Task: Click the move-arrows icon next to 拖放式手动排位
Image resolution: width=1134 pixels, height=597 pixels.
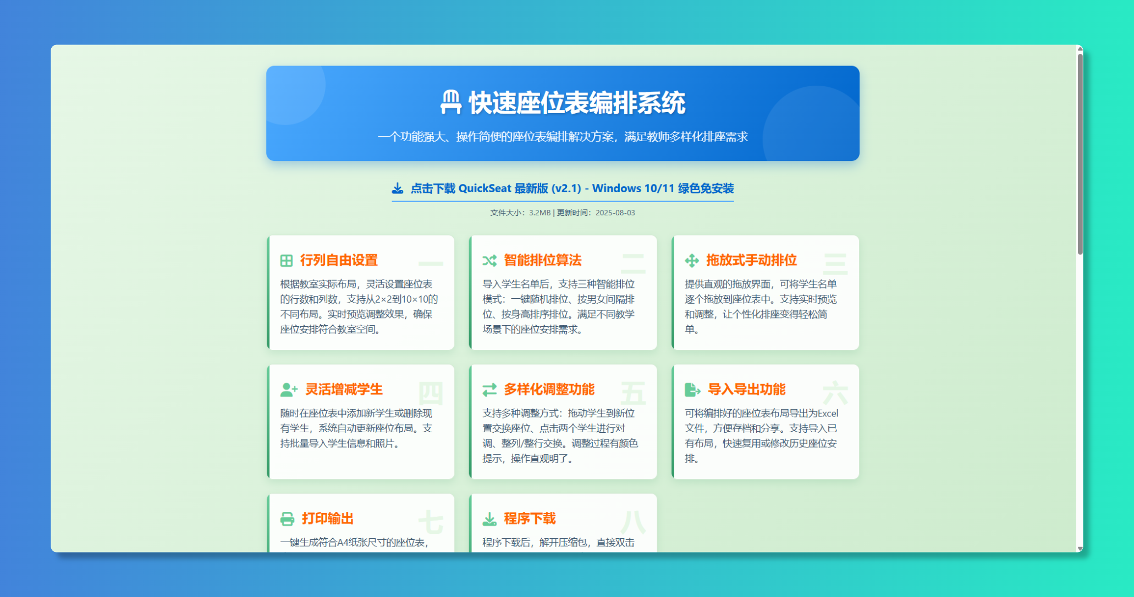Action: tap(691, 260)
